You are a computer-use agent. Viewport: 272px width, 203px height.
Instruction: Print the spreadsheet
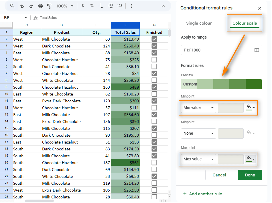pyautogui.click(x=40, y=6)
